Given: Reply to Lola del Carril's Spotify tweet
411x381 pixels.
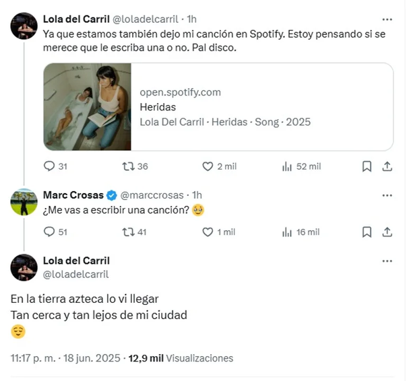Looking at the screenshot, I should pos(49,166).
